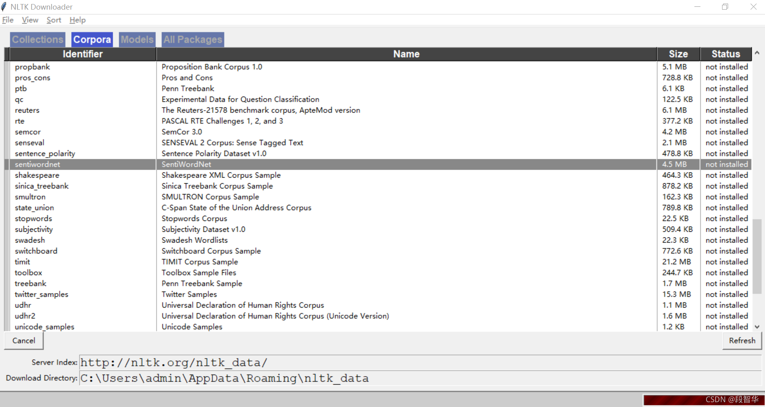Image resolution: width=765 pixels, height=407 pixels.
Task: Click the vertical scrollbar thumb
Action: (757, 257)
